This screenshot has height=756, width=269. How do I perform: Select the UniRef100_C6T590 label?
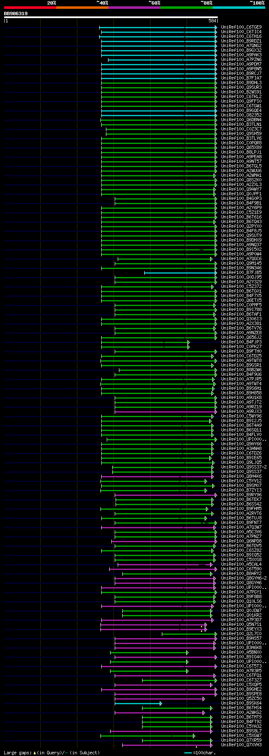coord(241,569)
